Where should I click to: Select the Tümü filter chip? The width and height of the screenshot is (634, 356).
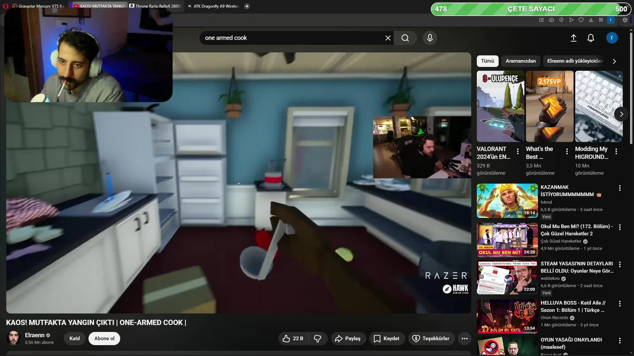click(x=487, y=61)
